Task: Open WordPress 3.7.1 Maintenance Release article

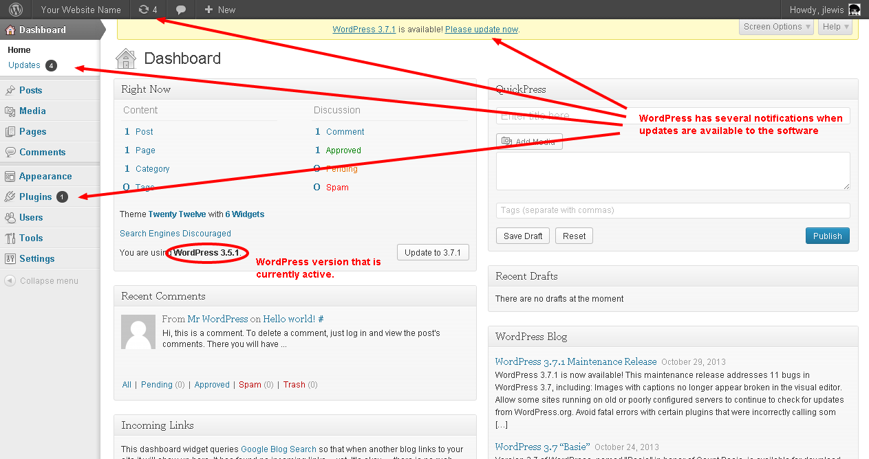Action: 576,361
